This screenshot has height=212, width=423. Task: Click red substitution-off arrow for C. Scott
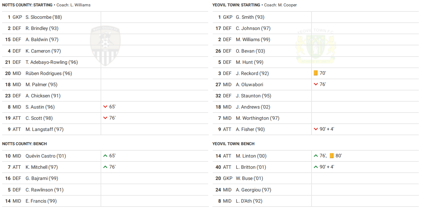pos(105,118)
